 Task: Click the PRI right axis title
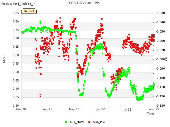coord(167,59)
